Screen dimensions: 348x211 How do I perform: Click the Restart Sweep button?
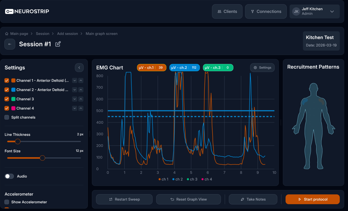pos(124,199)
